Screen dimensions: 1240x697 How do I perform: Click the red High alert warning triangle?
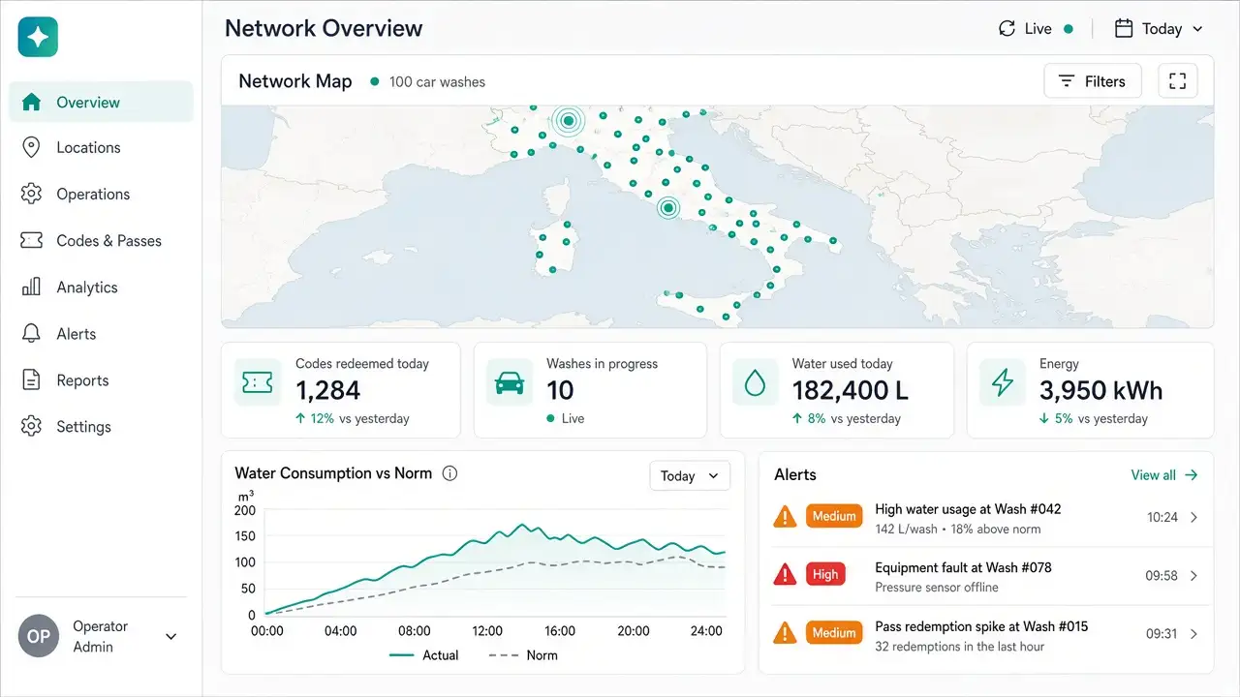point(785,575)
